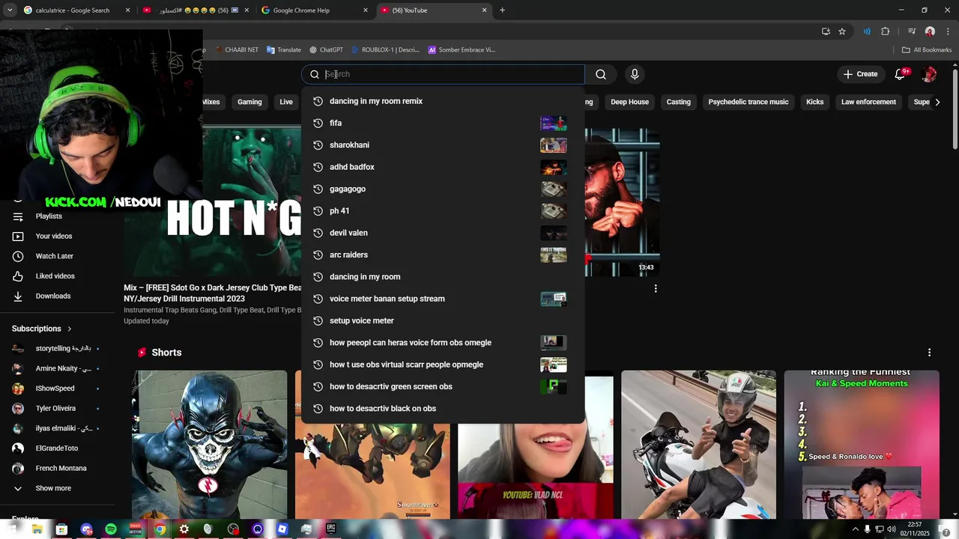Image resolution: width=959 pixels, height=539 pixels.
Task: Open three-dot menu of 13:43 video
Action: pyautogui.click(x=656, y=288)
